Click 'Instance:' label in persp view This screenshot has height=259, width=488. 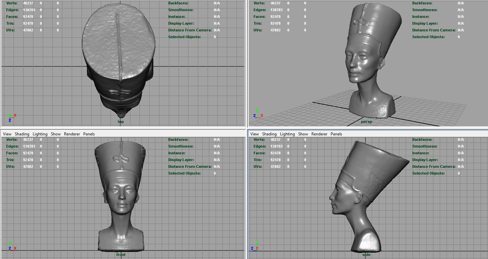click(421, 17)
